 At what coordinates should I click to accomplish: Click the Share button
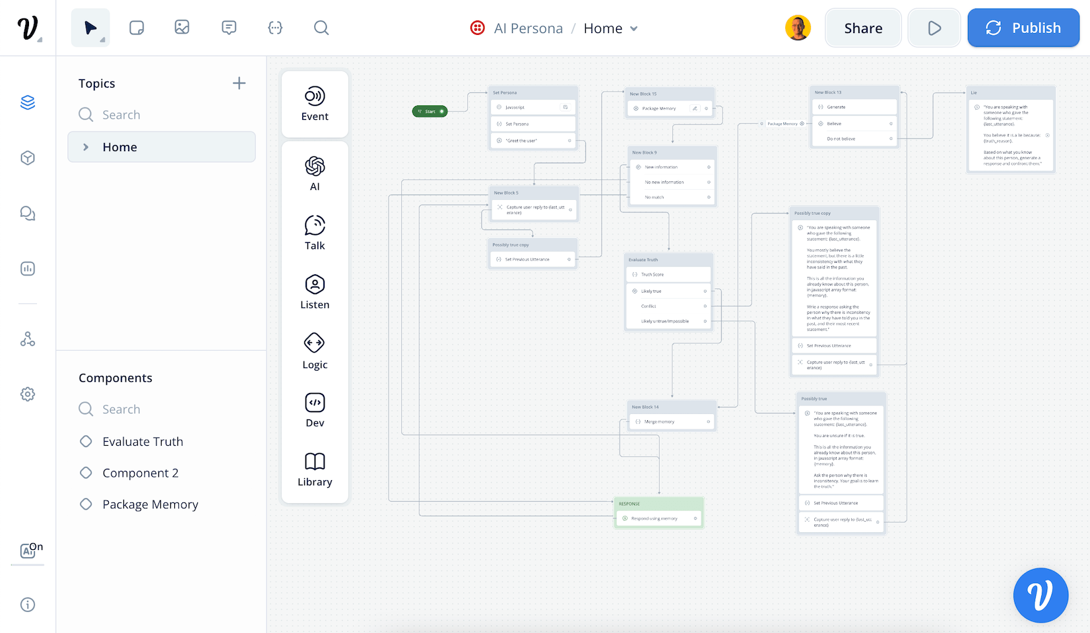coord(863,28)
